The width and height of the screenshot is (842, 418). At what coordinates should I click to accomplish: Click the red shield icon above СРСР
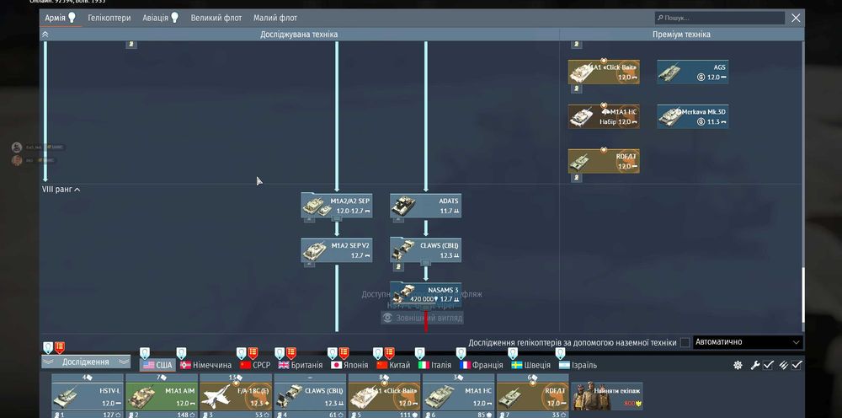point(253,353)
